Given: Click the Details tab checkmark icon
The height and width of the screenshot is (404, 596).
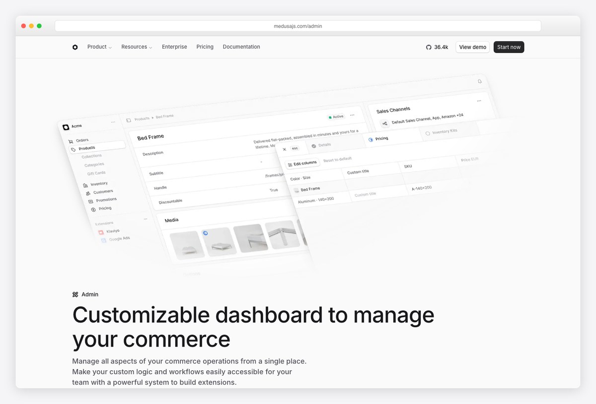Looking at the screenshot, I should pos(313,146).
